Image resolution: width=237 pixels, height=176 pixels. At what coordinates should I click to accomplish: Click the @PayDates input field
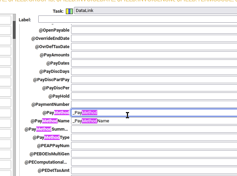click(154, 63)
